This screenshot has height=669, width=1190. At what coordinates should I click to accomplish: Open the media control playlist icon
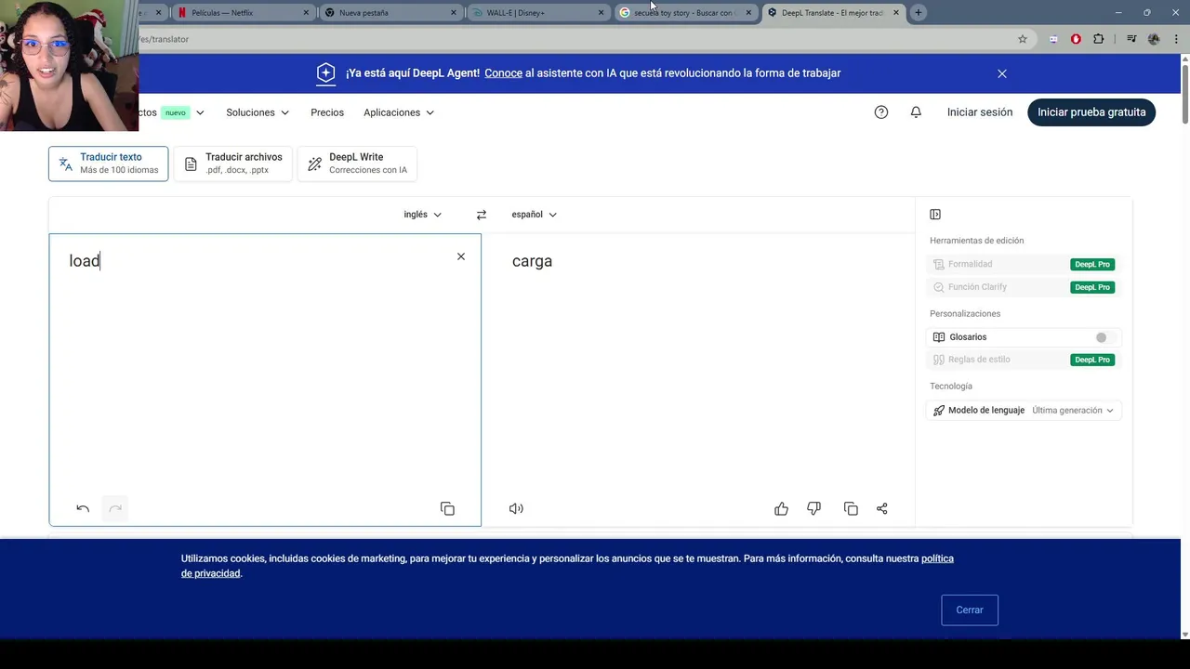(x=1131, y=39)
